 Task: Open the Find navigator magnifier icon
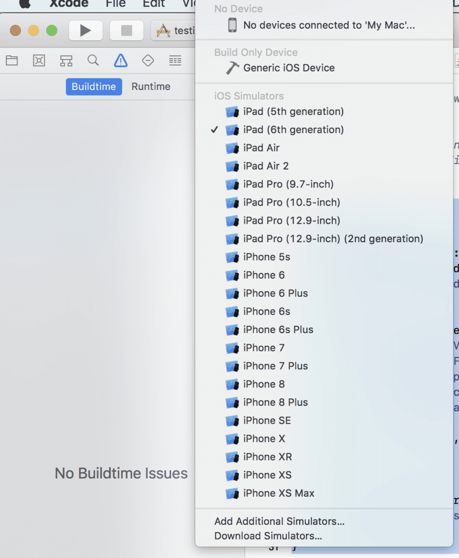tap(93, 60)
